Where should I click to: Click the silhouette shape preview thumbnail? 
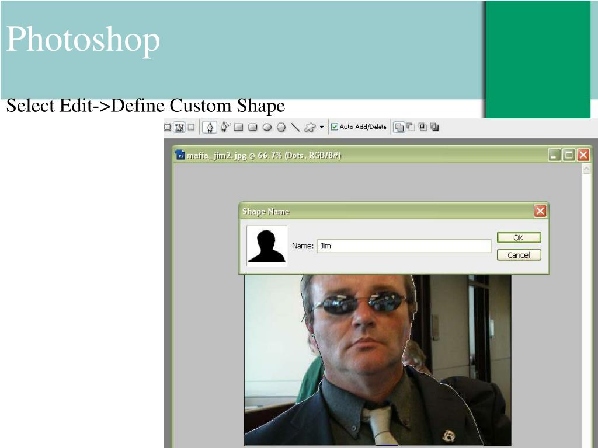point(267,246)
